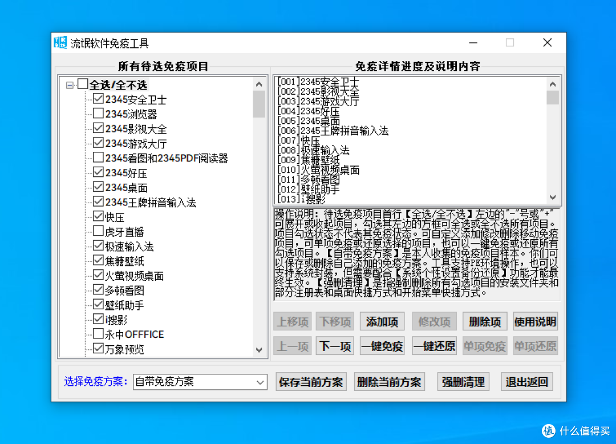The image size is (616, 444).
Task: Click down arrow of project list scrollbar
Action: 259,350
